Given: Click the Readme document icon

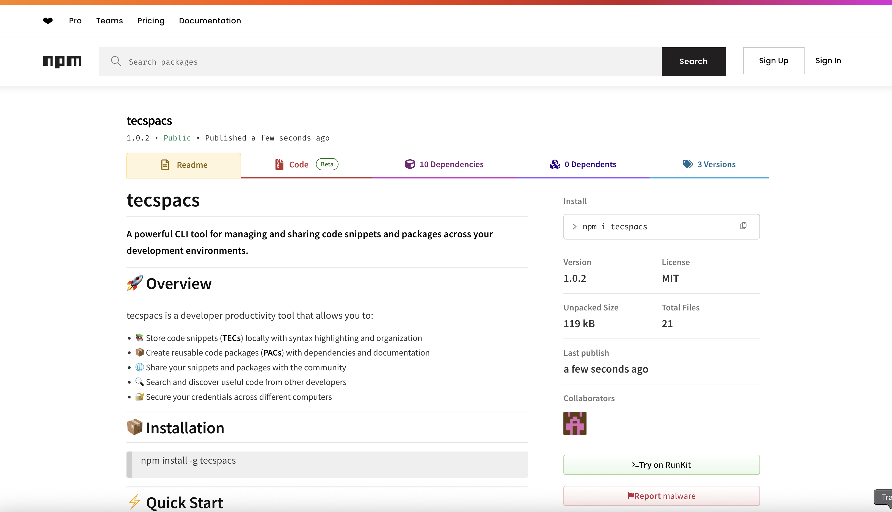Looking at the screenshot, I should [165, 164].
